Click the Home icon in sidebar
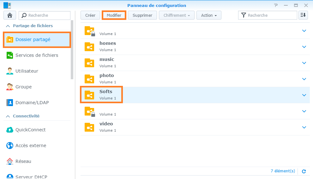This screenshot has width=313, height=179. [9, 15]
